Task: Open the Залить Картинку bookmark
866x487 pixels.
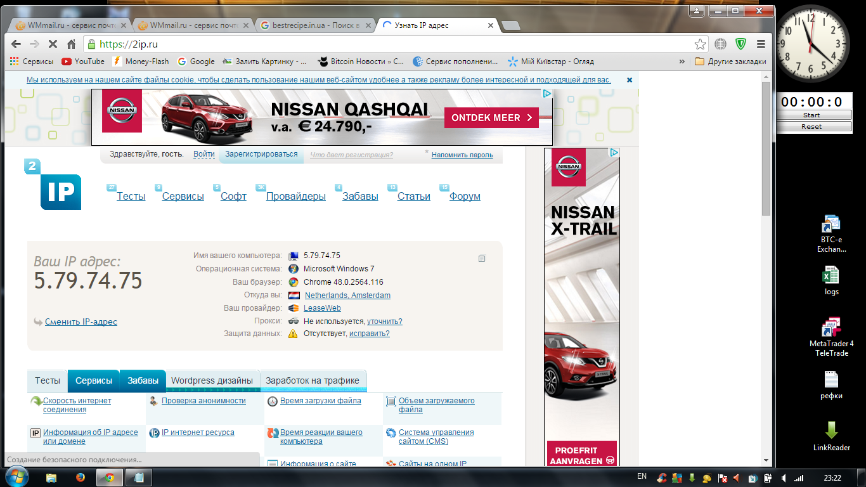Action: 265,62
